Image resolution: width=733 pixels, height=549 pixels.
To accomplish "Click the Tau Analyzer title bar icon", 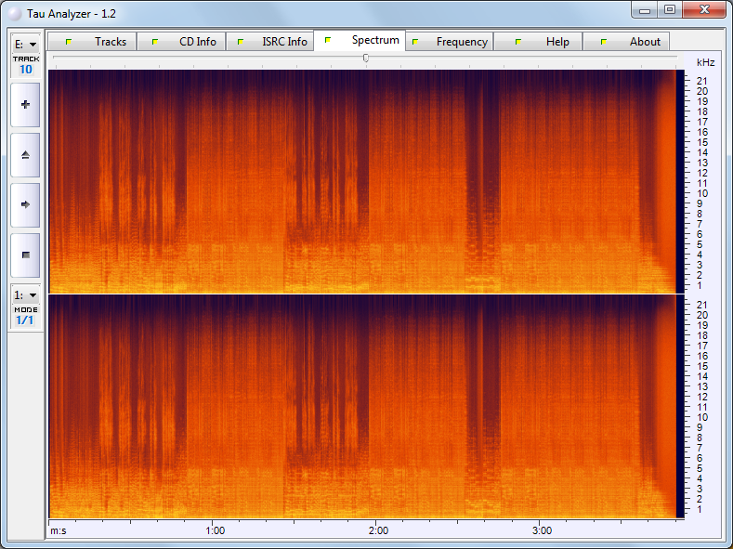I will point(14,11).
